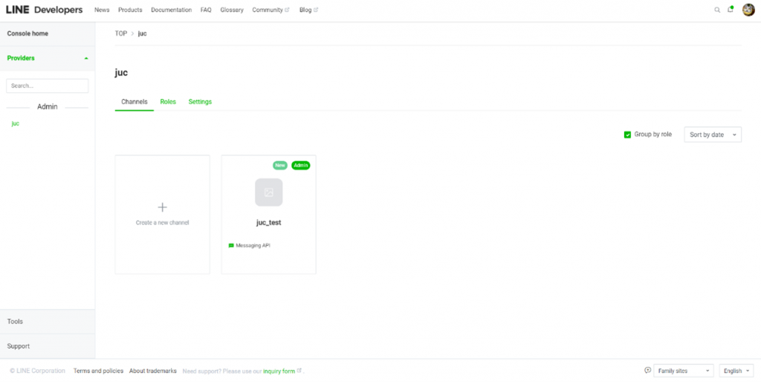Switch to the Settings tab
The height and width of the screenshot is (382, 761).
[x=200, y=102]
